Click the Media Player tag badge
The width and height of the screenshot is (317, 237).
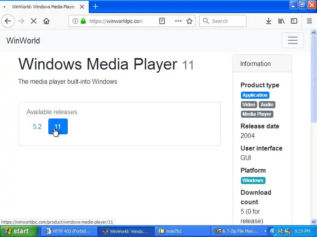click(x=257, y=114)
